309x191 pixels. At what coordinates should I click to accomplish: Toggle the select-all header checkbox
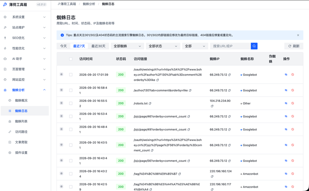(71, 59)
